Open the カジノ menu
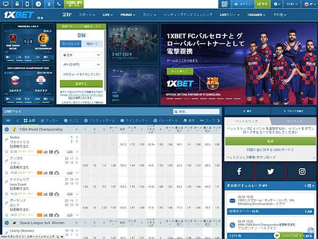318x239 pixels. [x=149, y=15]
